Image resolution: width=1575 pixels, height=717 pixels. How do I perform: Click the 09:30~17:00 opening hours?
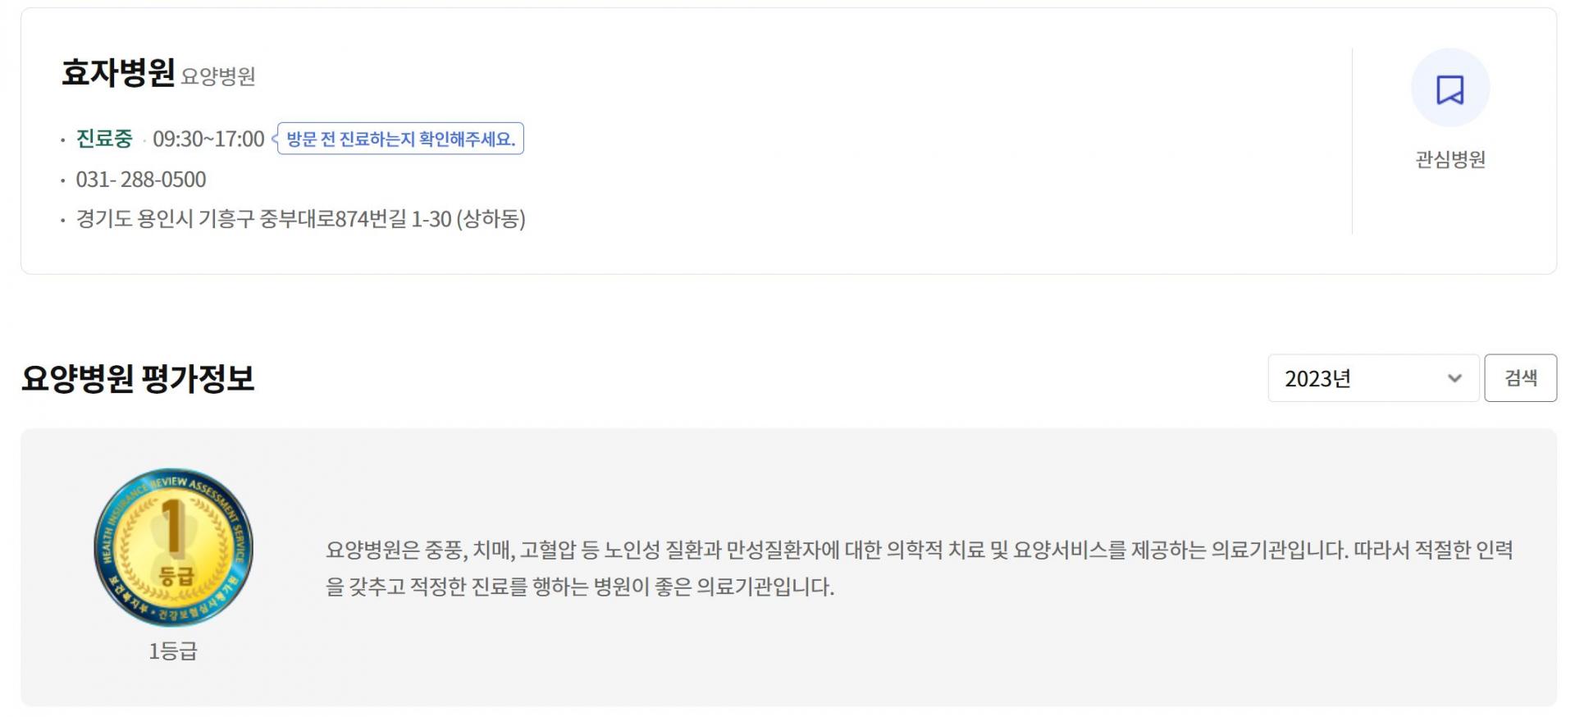[x=208, y=139]
